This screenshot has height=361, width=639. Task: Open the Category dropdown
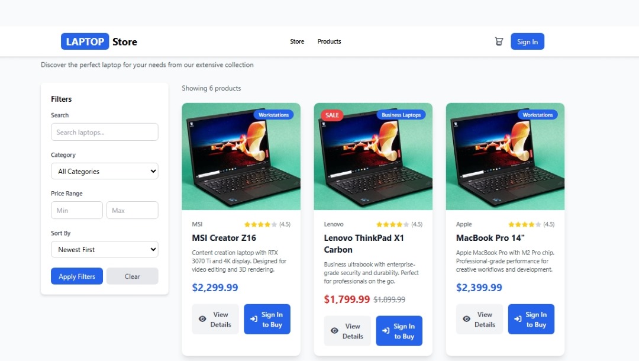coord(104,171)
